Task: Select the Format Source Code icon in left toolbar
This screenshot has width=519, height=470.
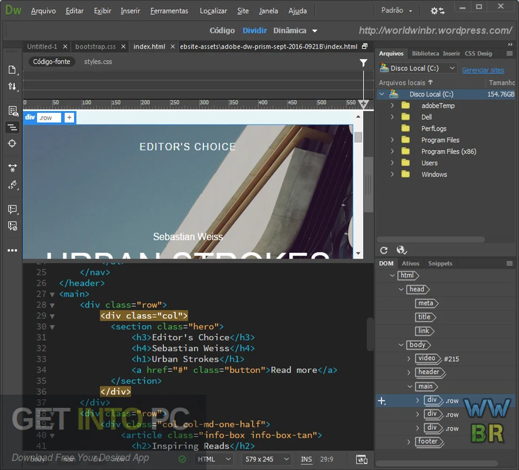Action: click(x=12, y=127)
